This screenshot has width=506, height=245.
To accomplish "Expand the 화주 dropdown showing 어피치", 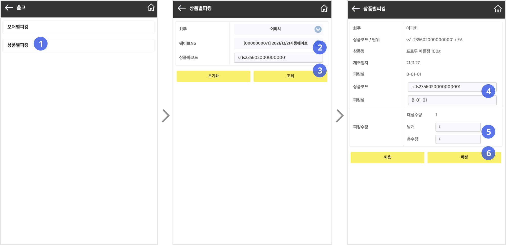I will coord(278,29).
